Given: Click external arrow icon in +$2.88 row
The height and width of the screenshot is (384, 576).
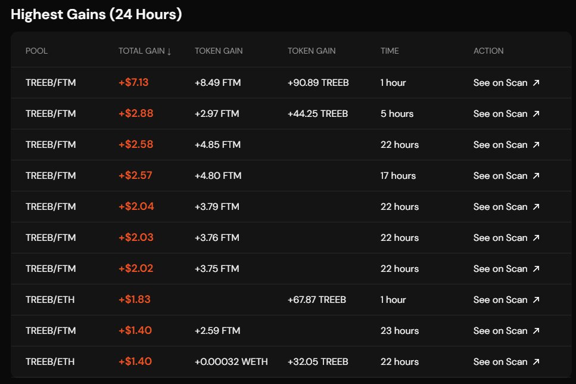Looking at the screenshot, I should point(536,114).
